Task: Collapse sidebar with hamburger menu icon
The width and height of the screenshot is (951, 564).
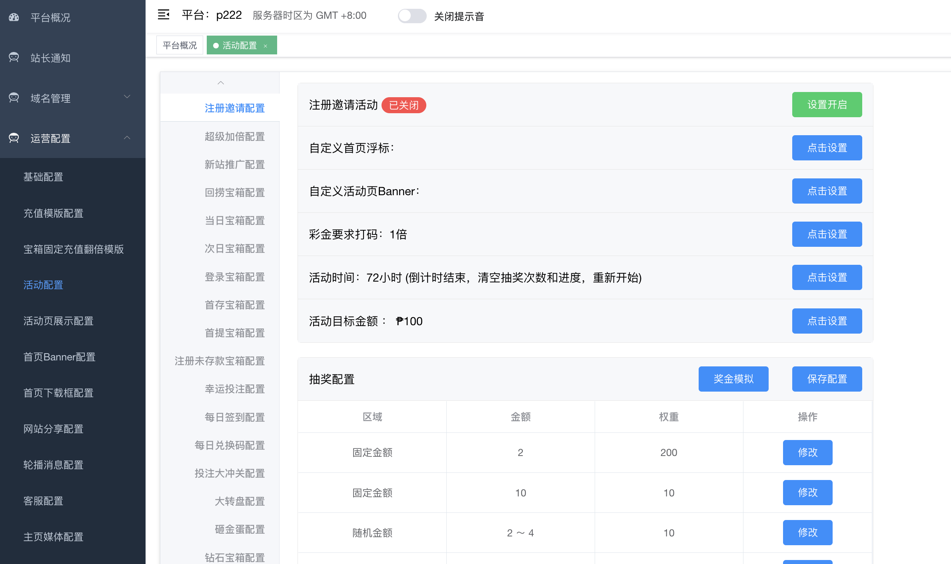Action: click(x=164, y=15)
